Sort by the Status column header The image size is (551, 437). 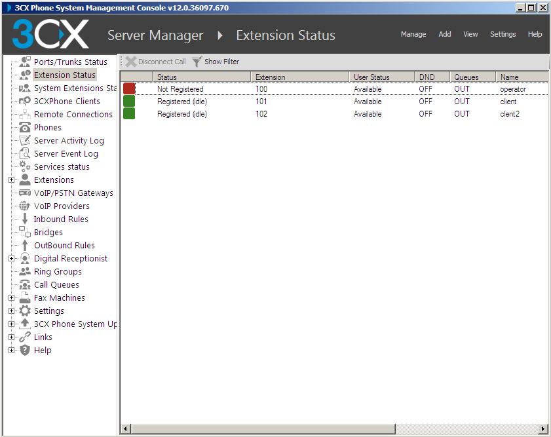[x=202, y=77]
